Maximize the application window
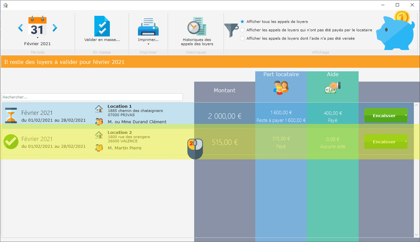Viewport: 420px width, 242px height. [x=397, y=5]
